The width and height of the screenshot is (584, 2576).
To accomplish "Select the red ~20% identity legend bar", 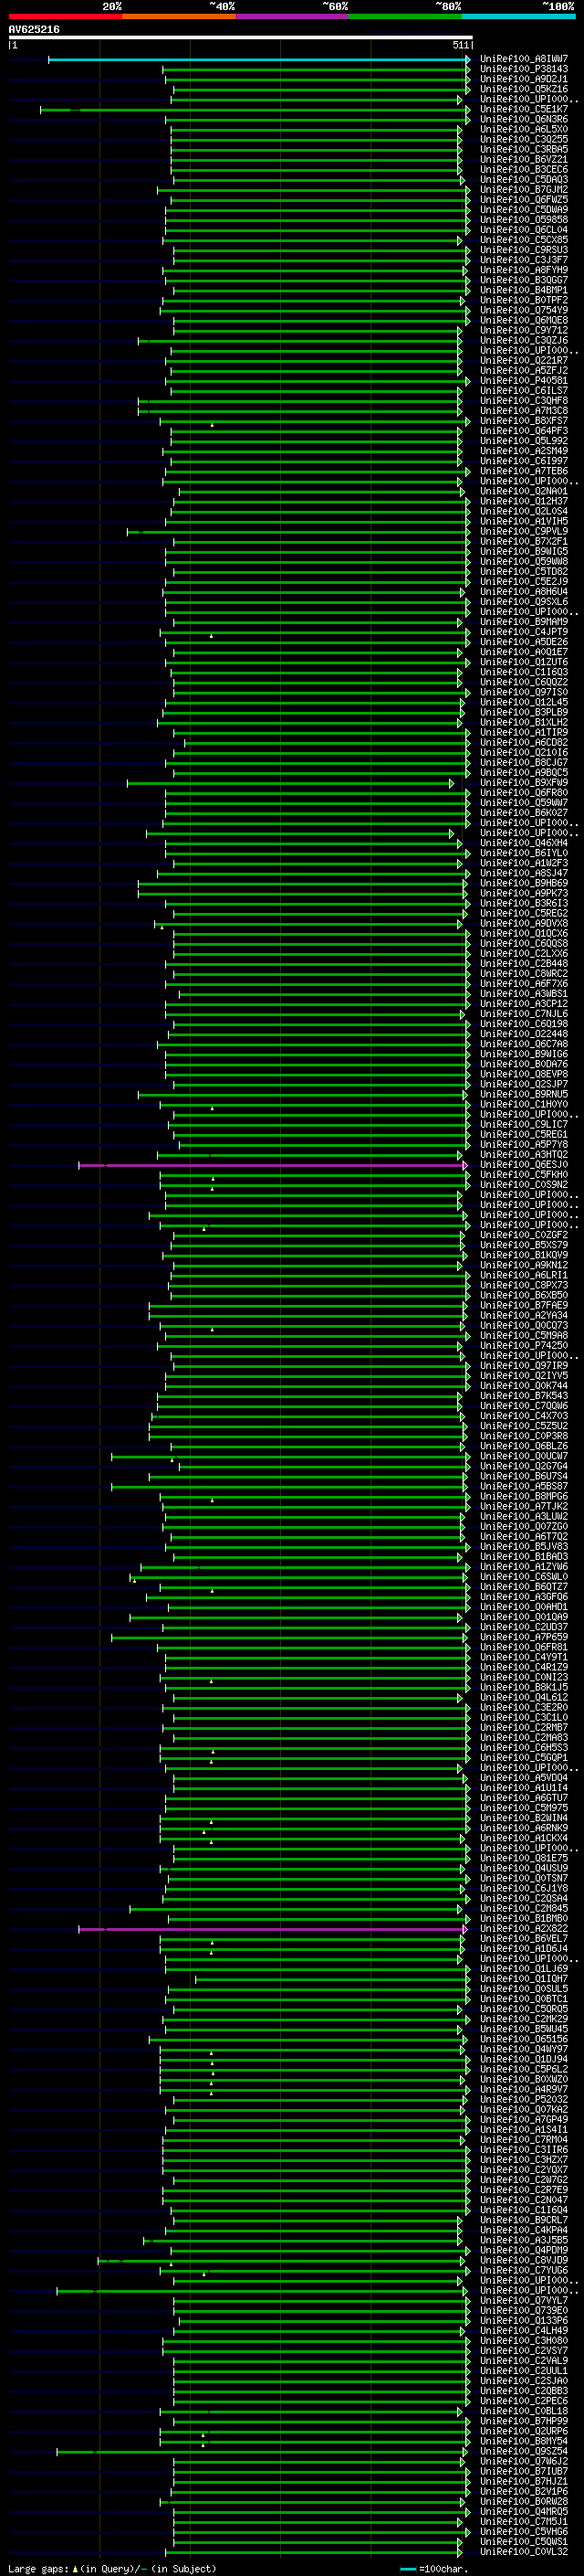I will [x=65, y=16].
